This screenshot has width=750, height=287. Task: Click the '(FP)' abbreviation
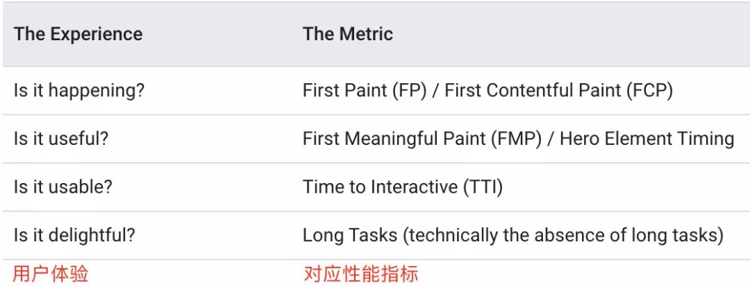pos(409,91)
